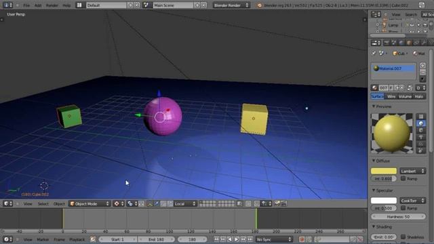The width and height of the screenshot is (434, 244).
Task: Open the viewport shading selector
Action: (x=118, y=204)
